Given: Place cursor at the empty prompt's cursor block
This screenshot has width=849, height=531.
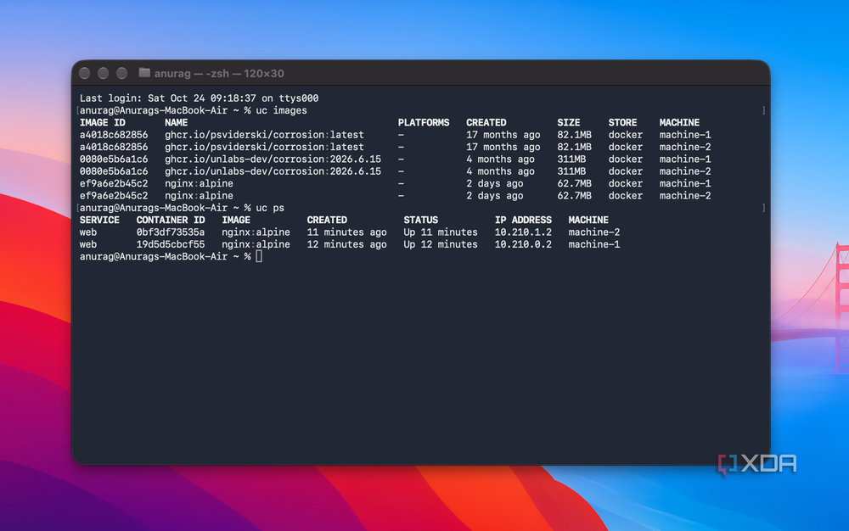Looking at the screenshot, I should [x=259, y=256].
